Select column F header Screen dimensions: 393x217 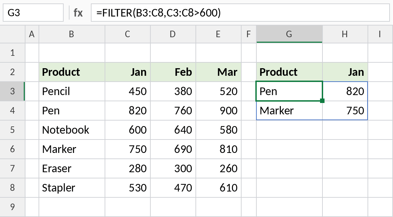[248, 34]
